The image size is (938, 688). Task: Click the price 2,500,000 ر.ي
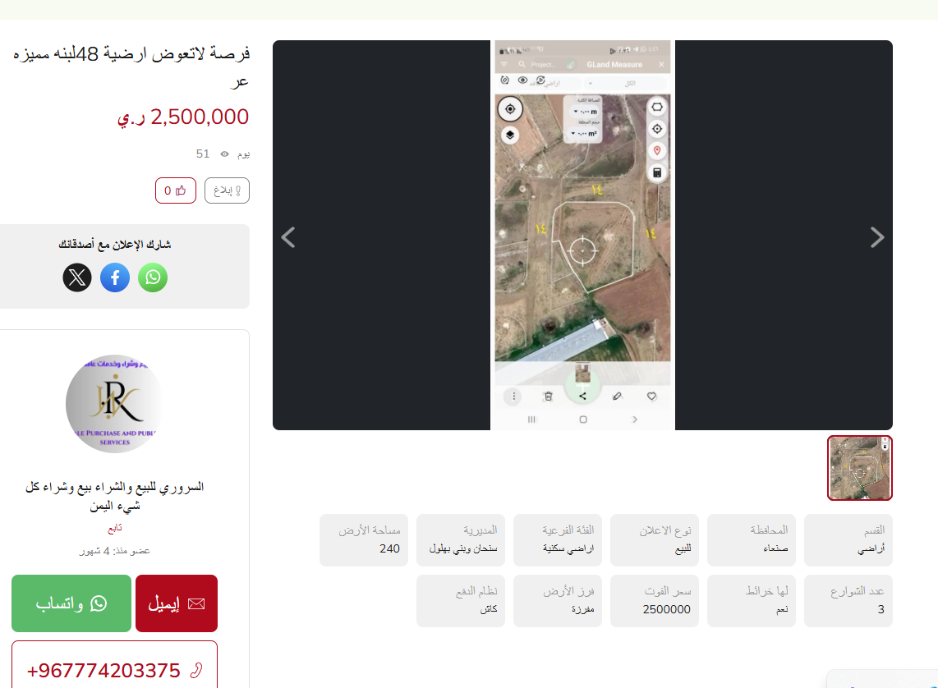(x=183, y=117)
